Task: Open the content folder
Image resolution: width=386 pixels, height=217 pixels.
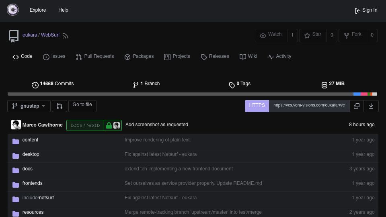Action: [30, 140]
